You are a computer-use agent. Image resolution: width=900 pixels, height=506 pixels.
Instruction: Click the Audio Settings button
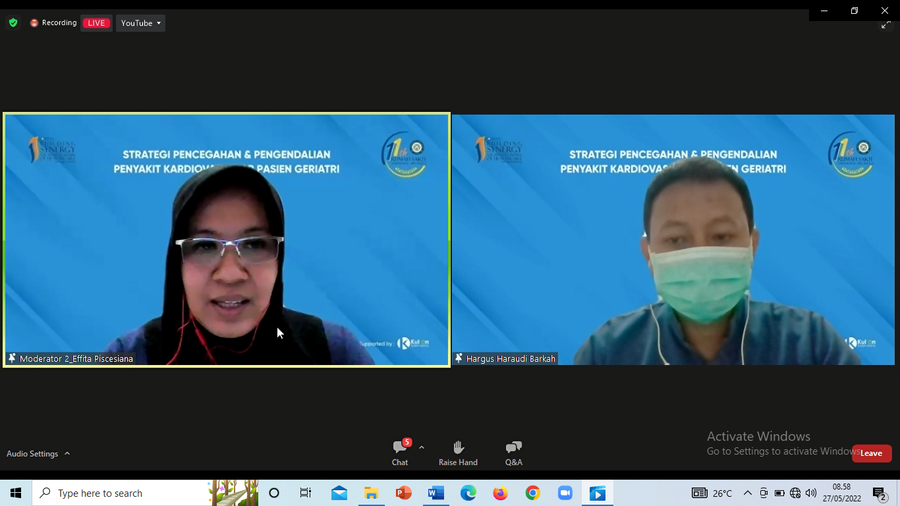(x=32, y=454)
